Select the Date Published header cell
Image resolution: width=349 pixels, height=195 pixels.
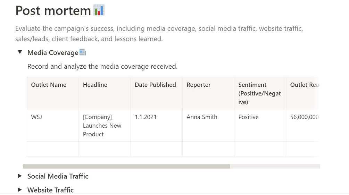[155, 85]
